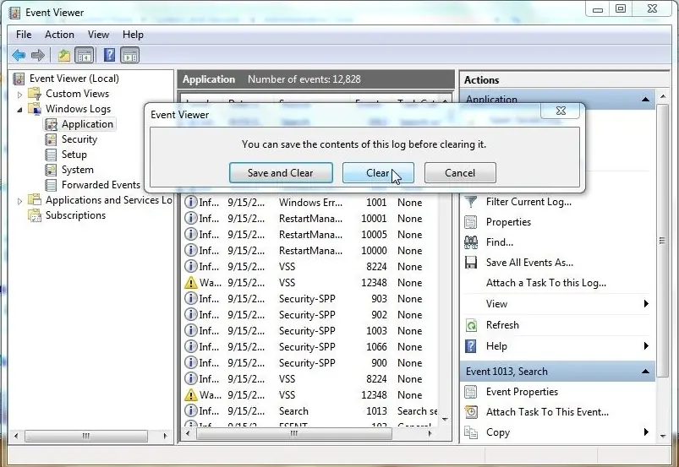Collapse the Event 1013, Search actions section

pos(645,372)
